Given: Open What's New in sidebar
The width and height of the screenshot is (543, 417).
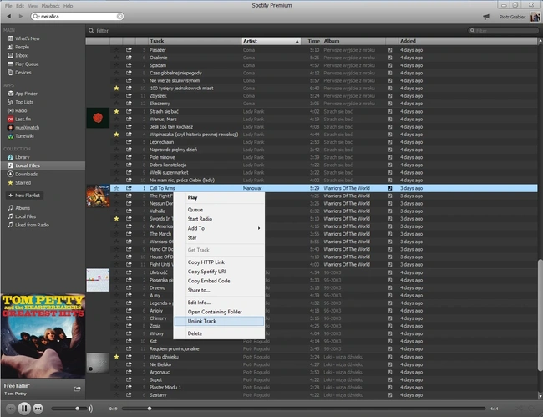Looking at the screenshot, I should tap(23, 38).
